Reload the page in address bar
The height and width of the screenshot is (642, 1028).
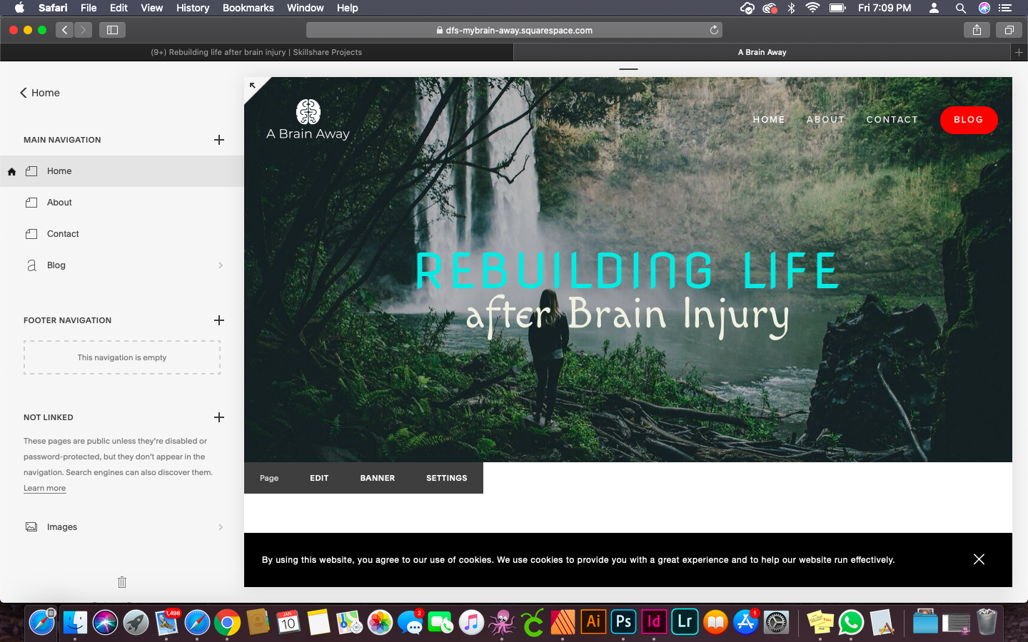(x=714, y=30)
